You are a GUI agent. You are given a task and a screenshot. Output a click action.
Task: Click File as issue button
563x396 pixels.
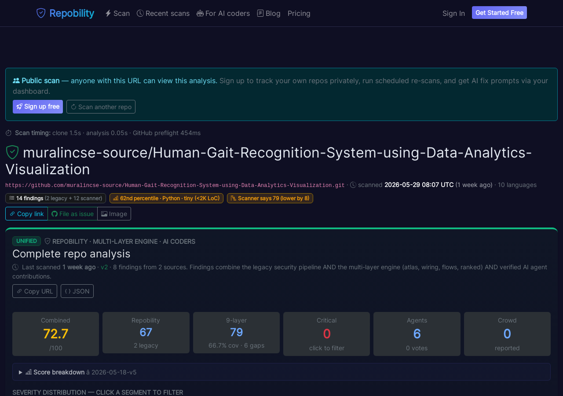[73, 213]
